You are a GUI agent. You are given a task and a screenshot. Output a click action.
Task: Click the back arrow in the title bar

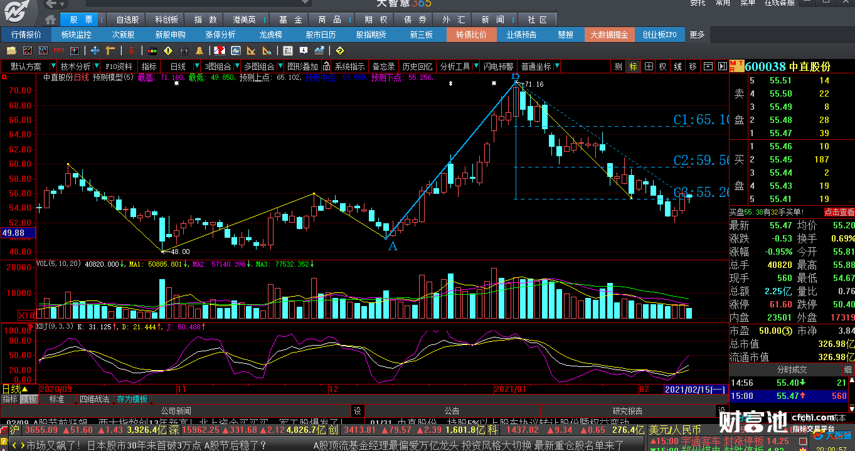[x=51, y=4]
